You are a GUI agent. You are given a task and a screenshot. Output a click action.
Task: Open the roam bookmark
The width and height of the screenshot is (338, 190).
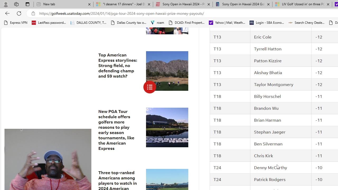(x=157, y=23)
